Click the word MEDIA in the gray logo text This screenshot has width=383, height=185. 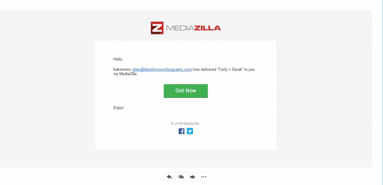click(180, 28)
